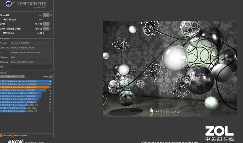
Task: Run the CPU (Single Core) benchmark
Action: click(46, 28)
